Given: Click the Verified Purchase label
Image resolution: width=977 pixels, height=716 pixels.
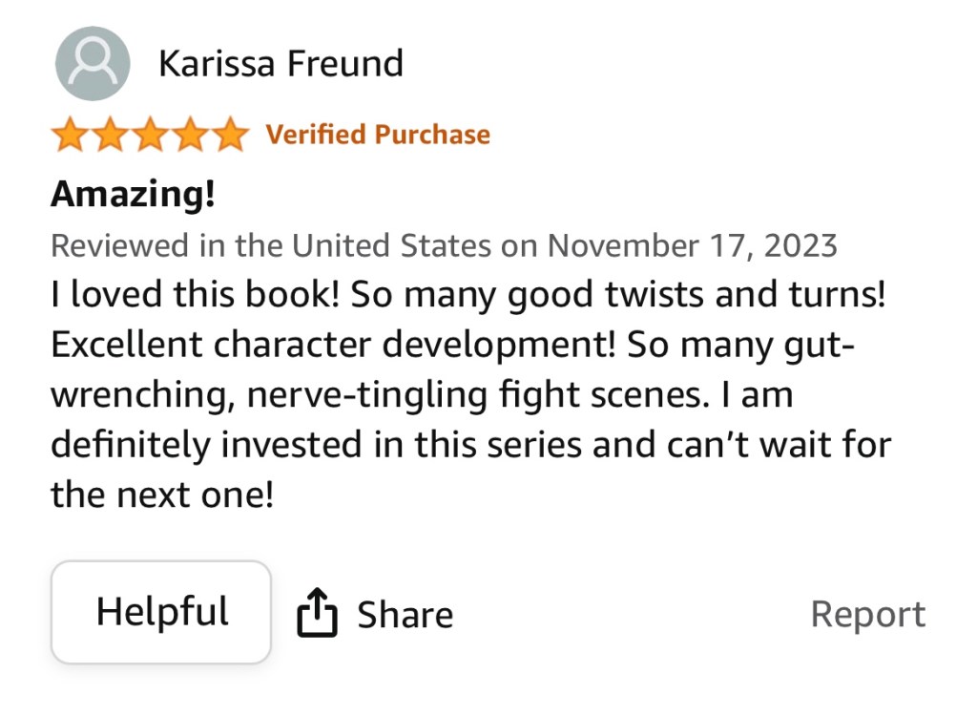Looking at the screenshot, I should (x=378, y=135).
